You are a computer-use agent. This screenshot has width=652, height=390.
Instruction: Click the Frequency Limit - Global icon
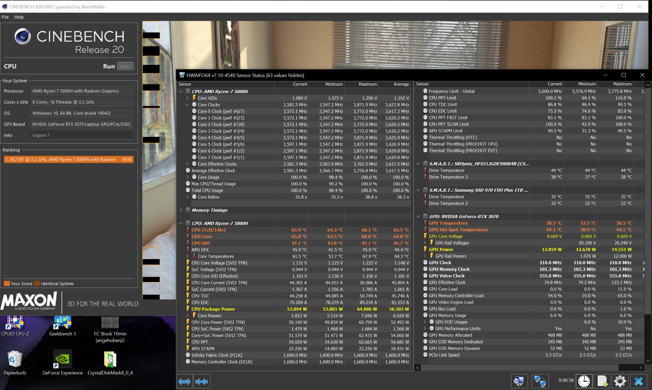pos(425,91)
